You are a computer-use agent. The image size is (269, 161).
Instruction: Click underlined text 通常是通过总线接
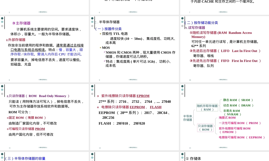[x=70, y=45]
